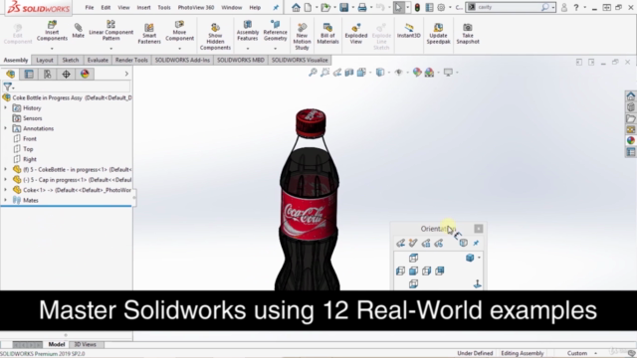Screen dimensions: 637x358
Task: Switch to 3D Views bottom tab
Action: coord(85,344)
